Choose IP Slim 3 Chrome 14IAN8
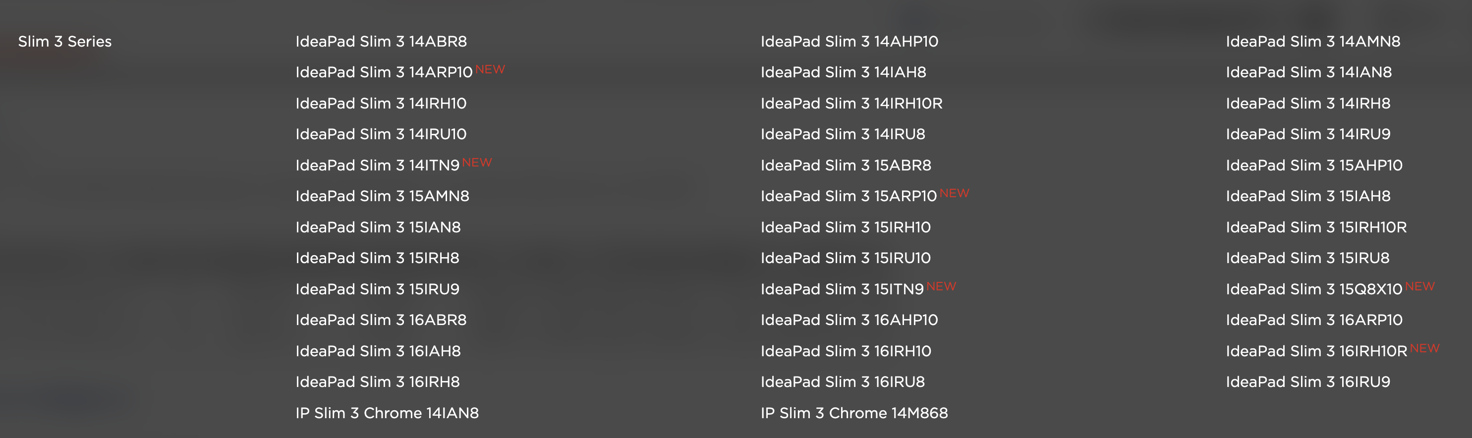The width and height of the screenshot is (1472, 438). point(387,413)
